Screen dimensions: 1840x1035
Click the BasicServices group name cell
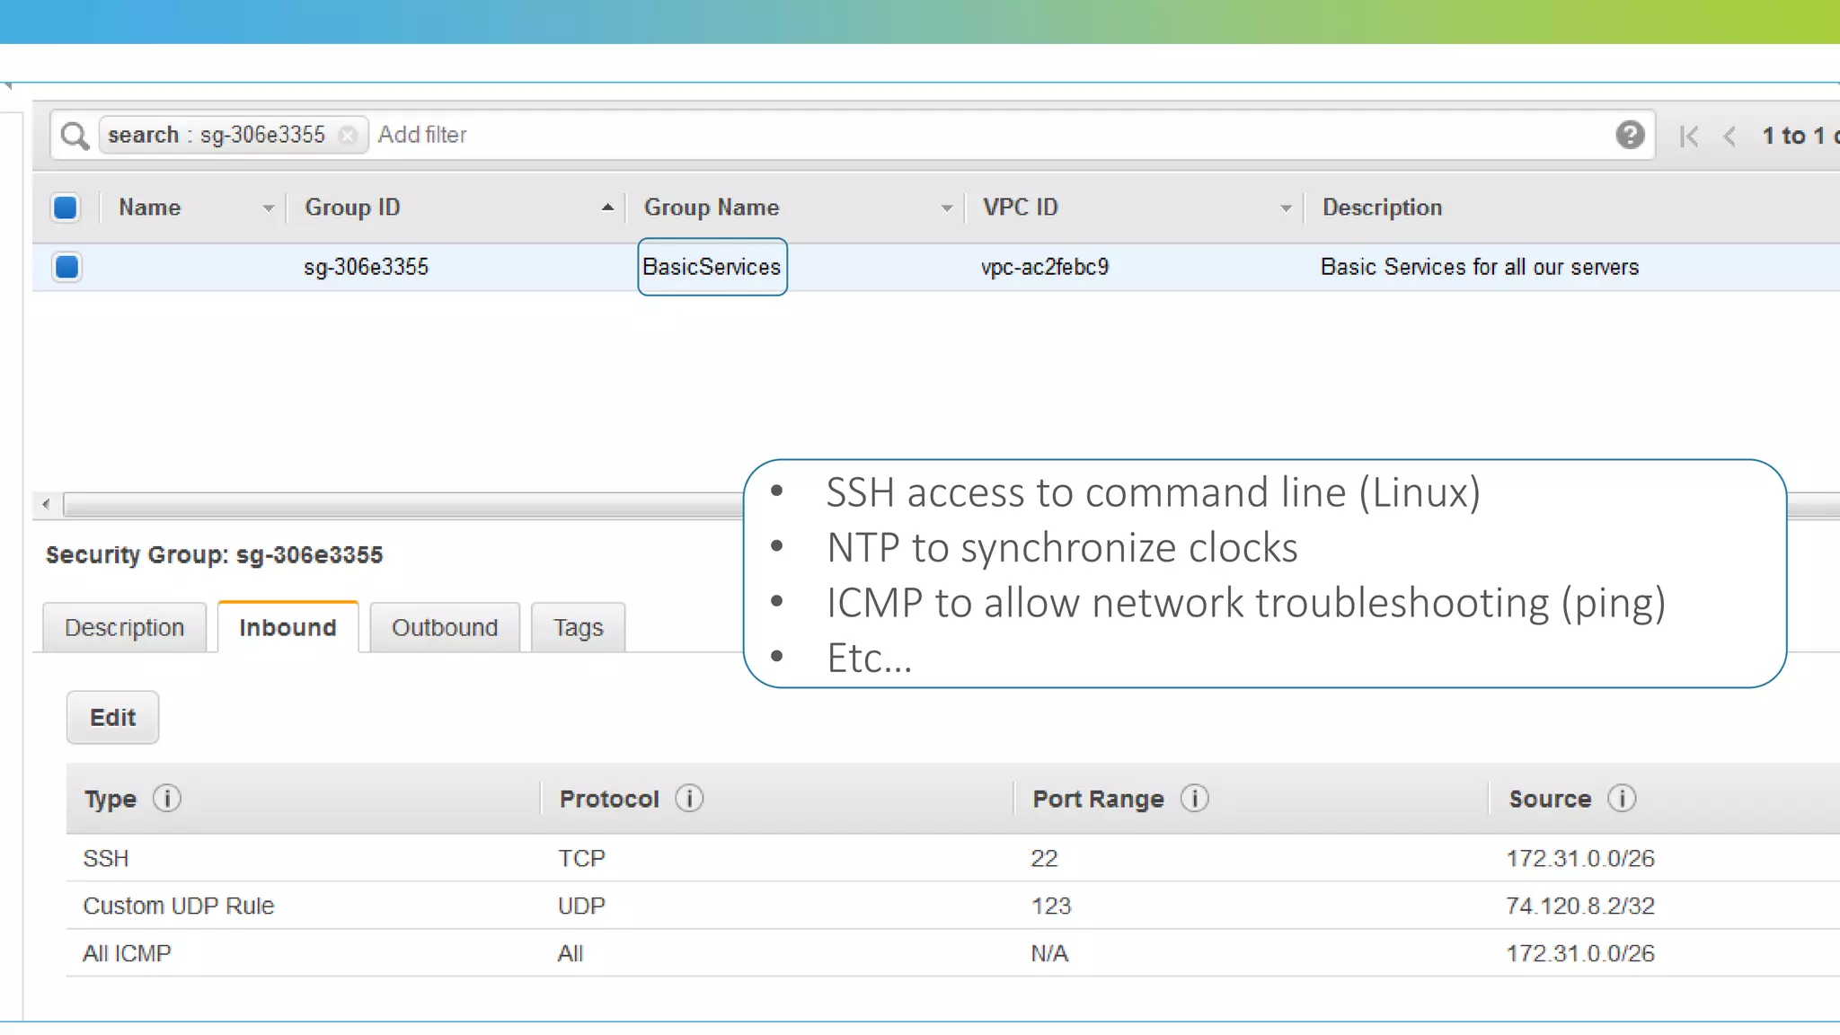(712, 267)
